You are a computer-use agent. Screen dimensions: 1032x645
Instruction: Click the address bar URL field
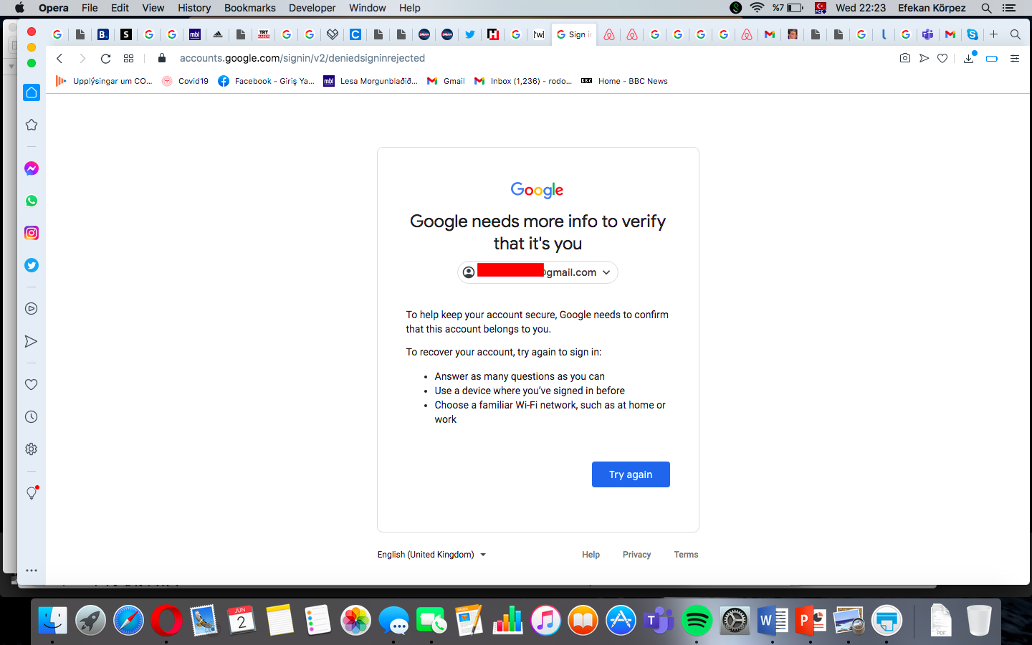click(302, 58)
